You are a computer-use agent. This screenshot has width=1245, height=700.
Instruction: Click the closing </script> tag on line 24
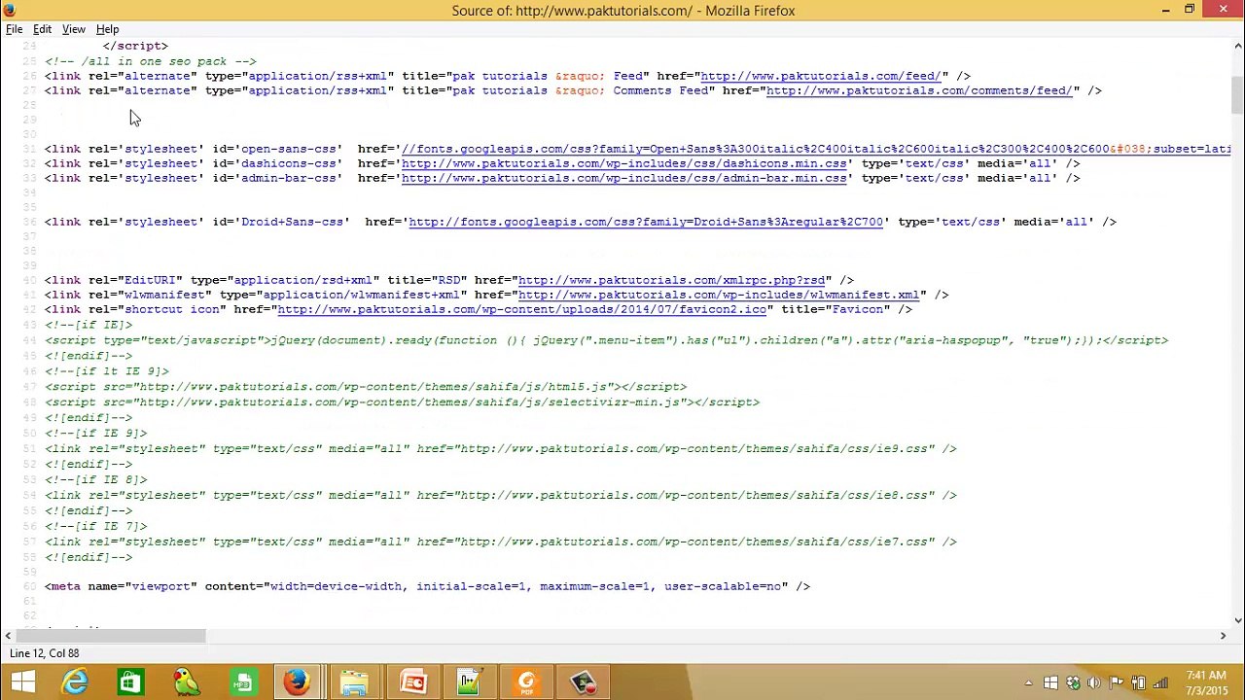[x=135, y=46]
